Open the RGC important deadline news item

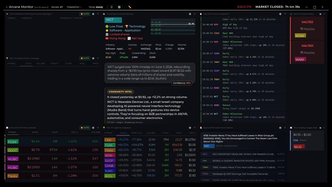243,154
